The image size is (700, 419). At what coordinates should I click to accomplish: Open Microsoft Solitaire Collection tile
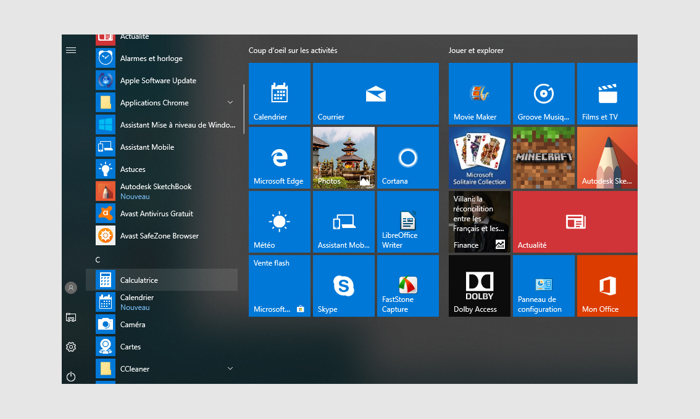point(480,158)
